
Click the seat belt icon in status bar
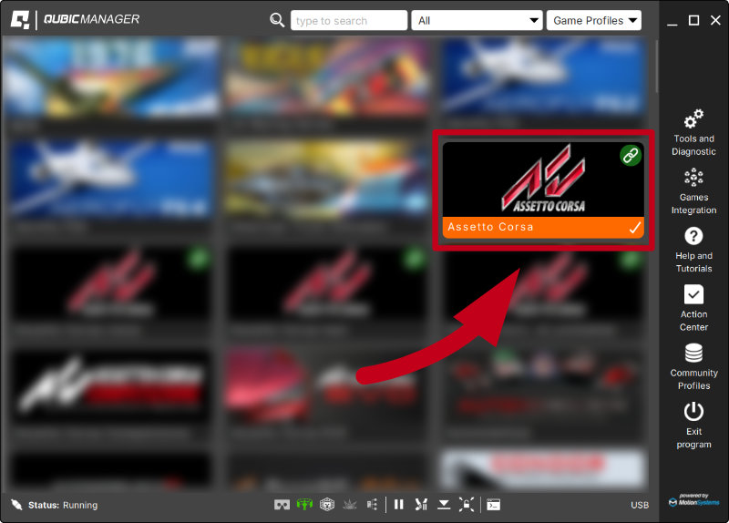[x=421, y=505]
